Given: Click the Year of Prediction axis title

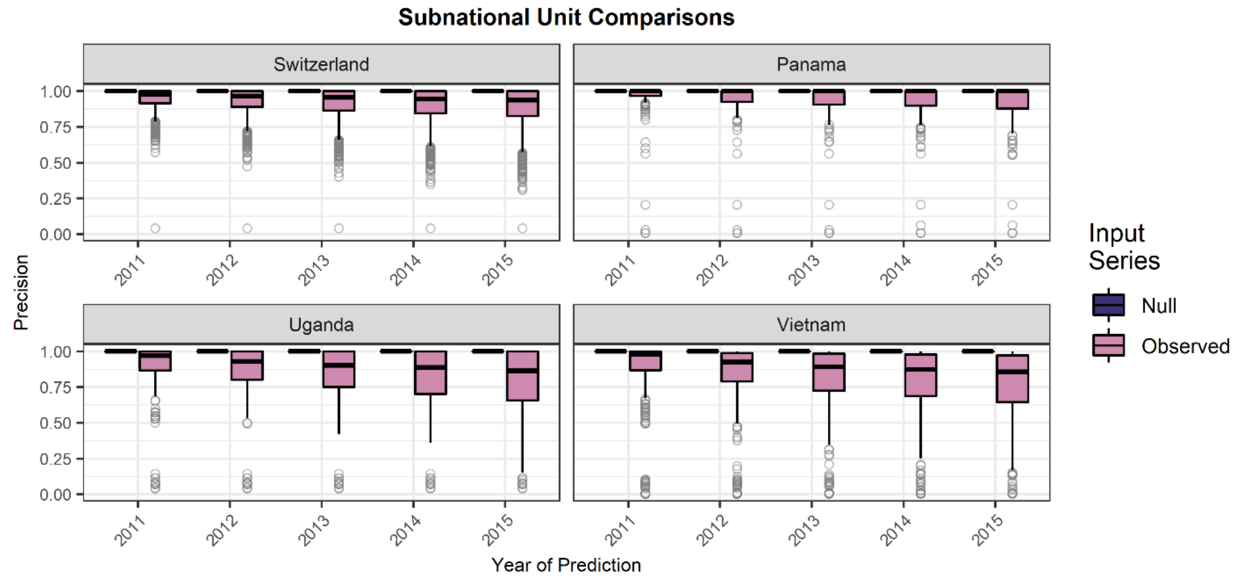Looking at the screenshot, I should pos(566,565).
